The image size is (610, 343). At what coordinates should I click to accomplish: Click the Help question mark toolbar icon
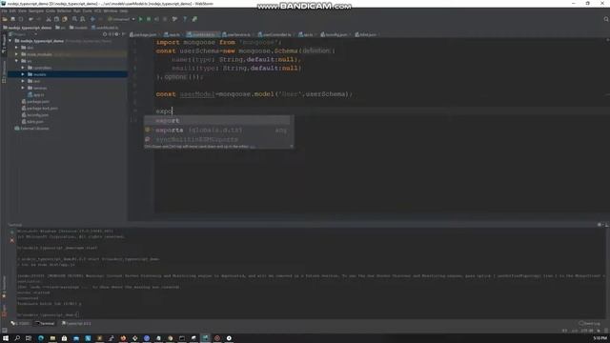pyautogui.click(x=185, y=19)
